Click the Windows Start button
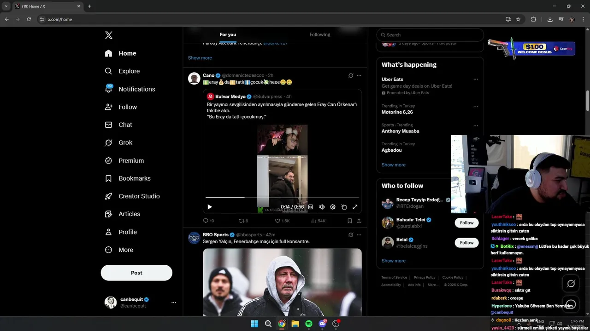The image size is (590, 331). click(x=254, y=324)
